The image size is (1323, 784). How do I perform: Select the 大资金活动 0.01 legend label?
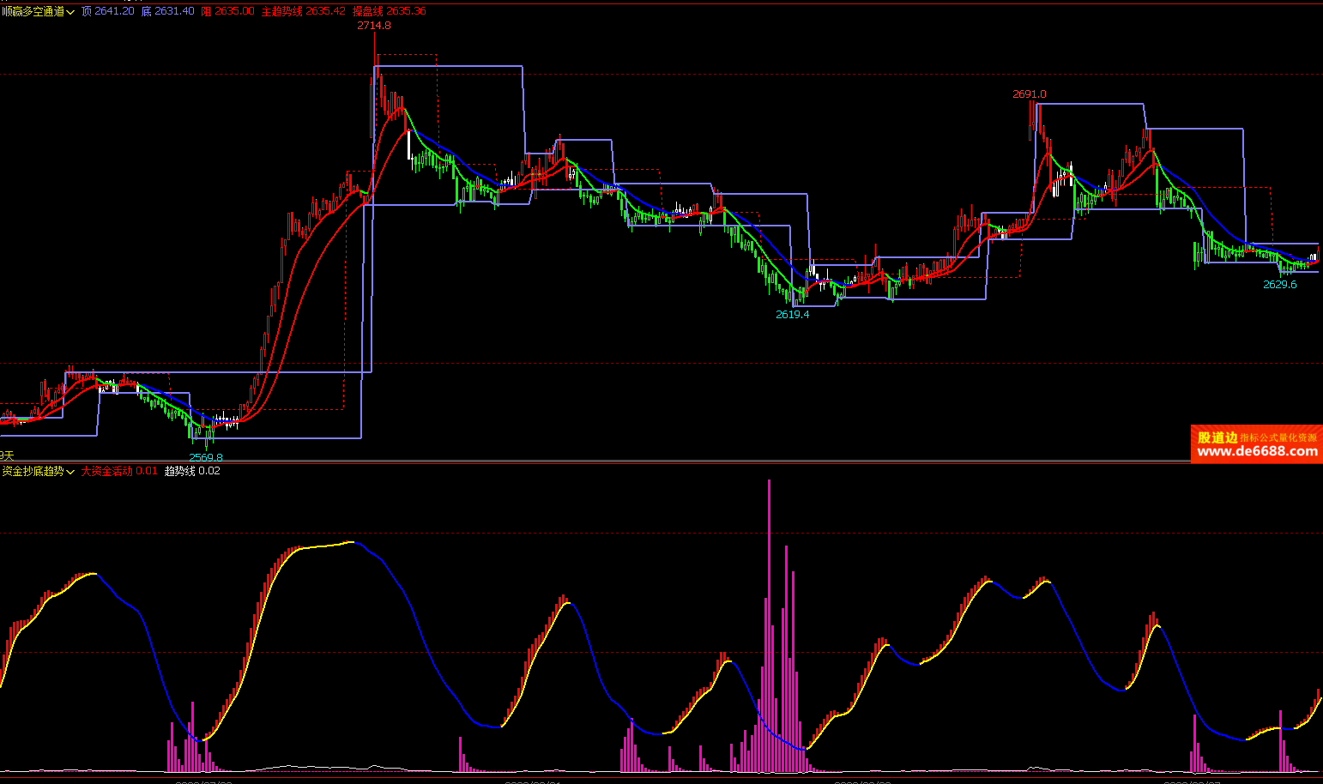pos(119,471)
